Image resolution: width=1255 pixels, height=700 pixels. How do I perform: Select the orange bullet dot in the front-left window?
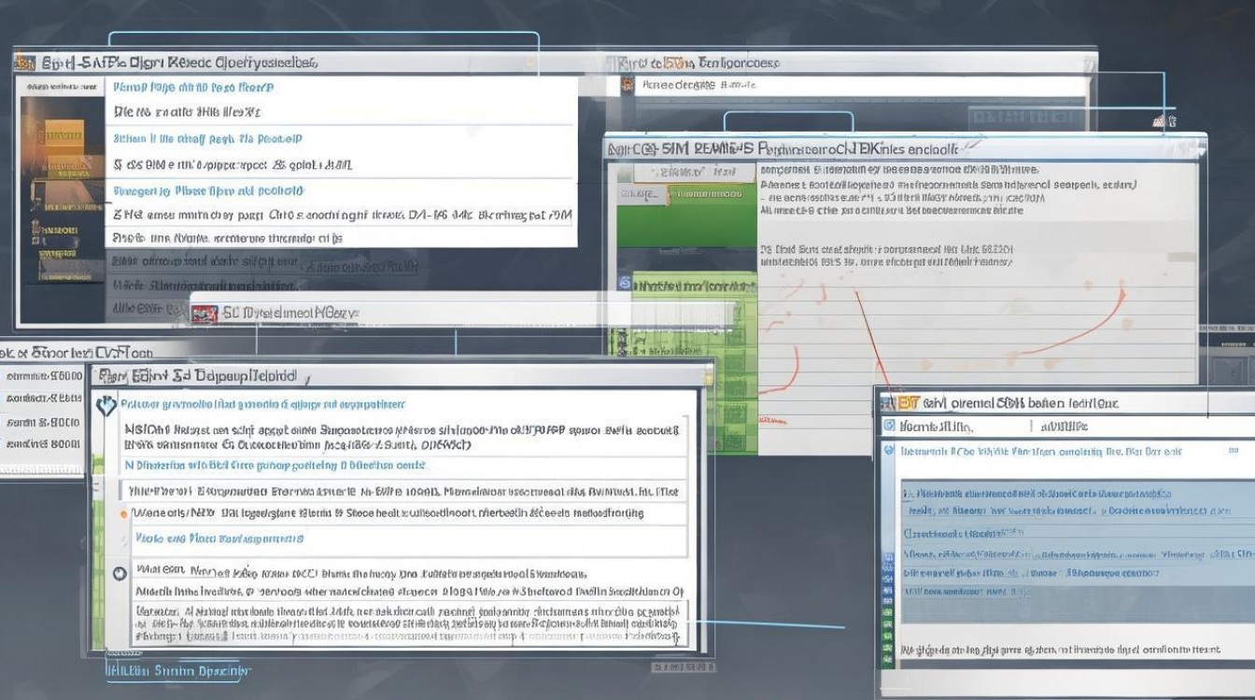[x=123, y=513]
